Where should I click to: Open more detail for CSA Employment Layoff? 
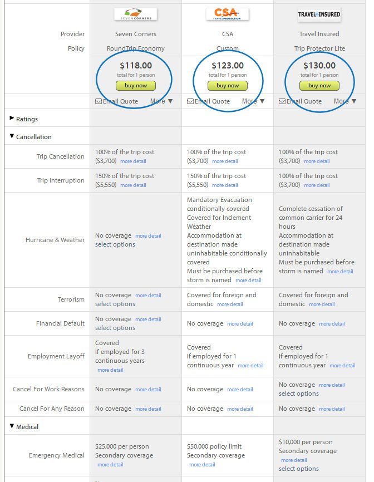tap(250, 366)
